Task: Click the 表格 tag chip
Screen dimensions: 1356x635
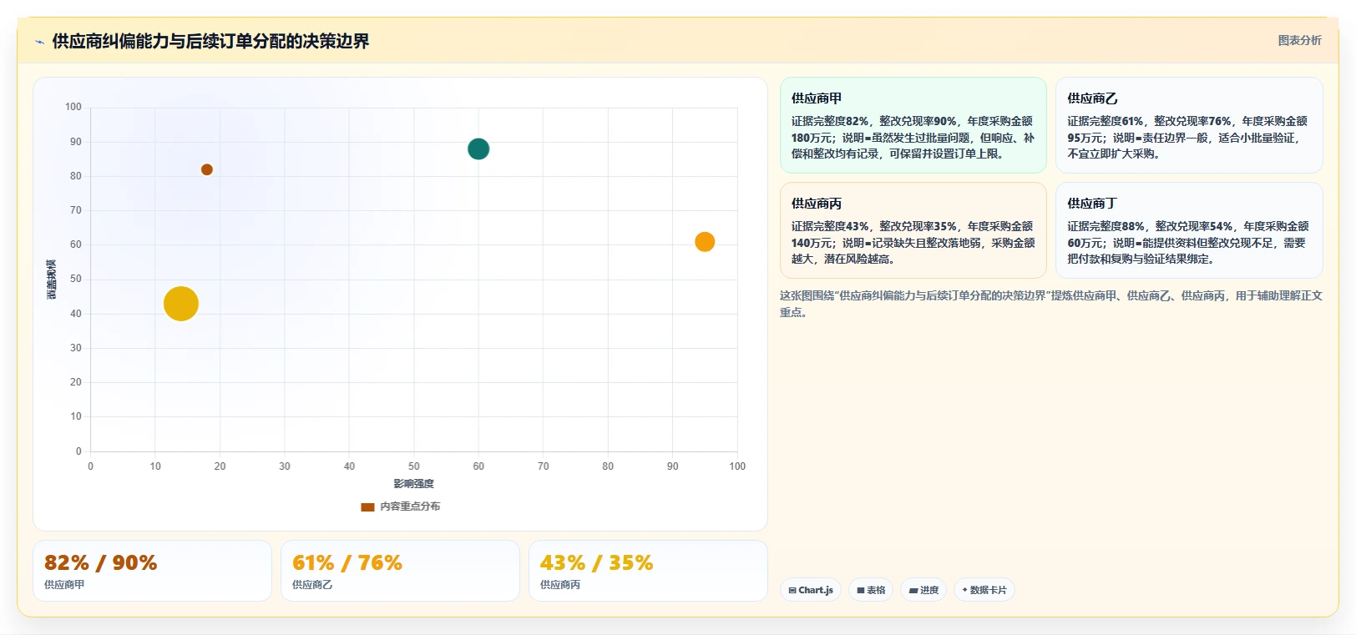Action: pos(871,590)
